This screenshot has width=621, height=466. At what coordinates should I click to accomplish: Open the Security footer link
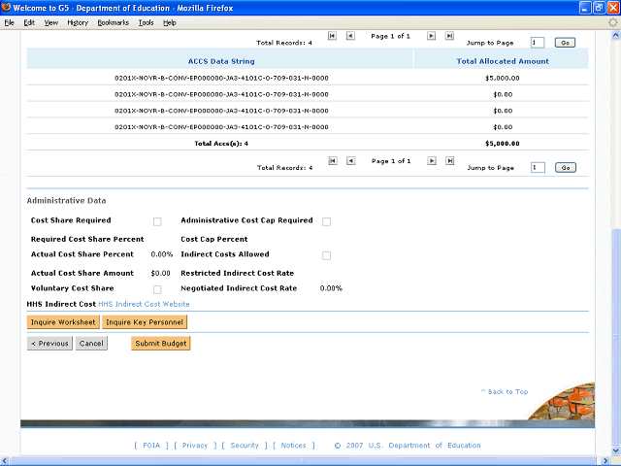tap(245, 446)
